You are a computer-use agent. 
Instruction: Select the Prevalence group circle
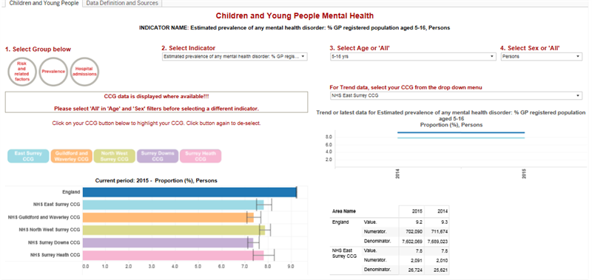pos(53,72)
